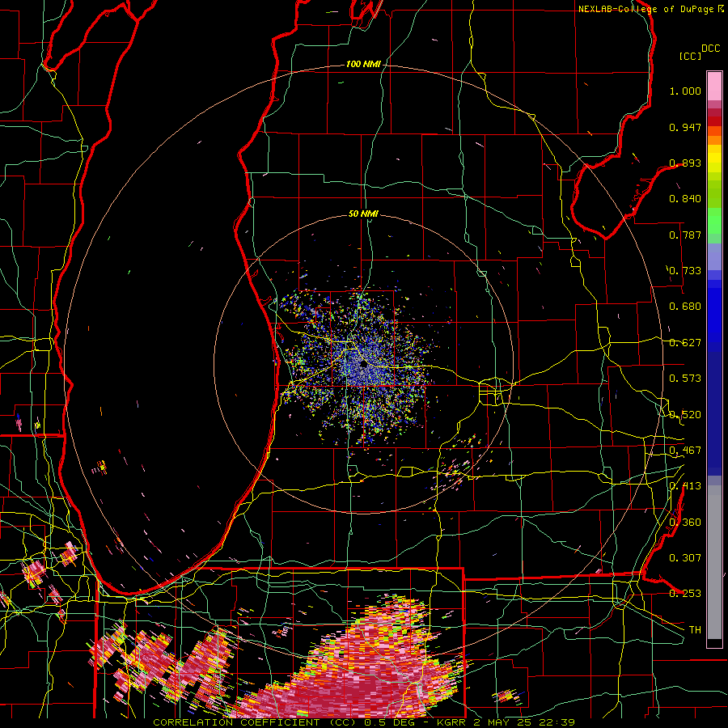
Task: Click the 0.627 scale value
Action: click(x=685, y=343)
